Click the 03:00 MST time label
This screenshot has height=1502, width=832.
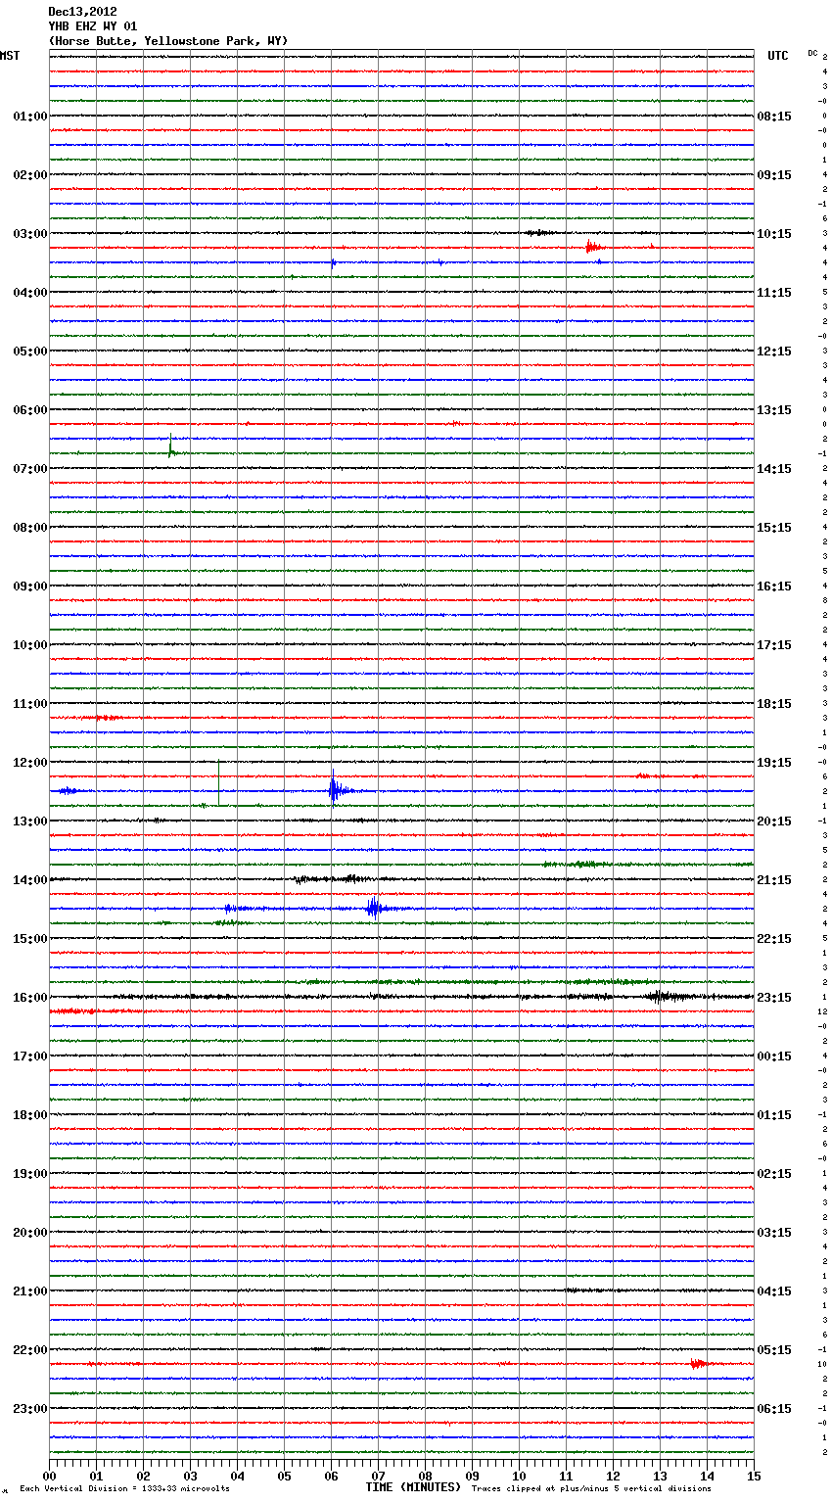pyautogui.click(x=29, y=234)
